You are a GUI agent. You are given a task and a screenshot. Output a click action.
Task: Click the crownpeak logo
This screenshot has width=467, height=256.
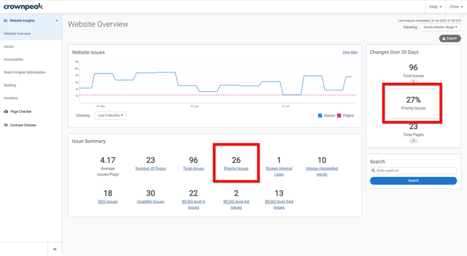pyautogui.click(x=23, y=7)
